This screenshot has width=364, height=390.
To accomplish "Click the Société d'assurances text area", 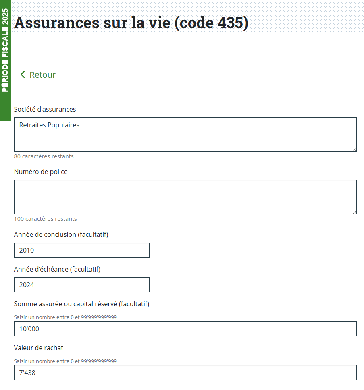I will tap(185, 135).
